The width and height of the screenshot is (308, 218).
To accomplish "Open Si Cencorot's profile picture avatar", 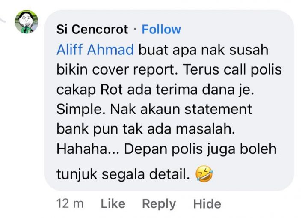I will (x=27, y=22).
